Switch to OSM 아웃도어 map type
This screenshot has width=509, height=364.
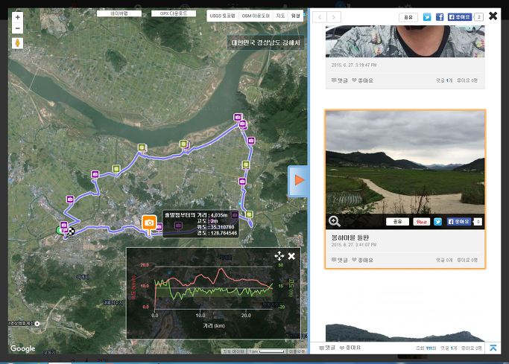256,16
